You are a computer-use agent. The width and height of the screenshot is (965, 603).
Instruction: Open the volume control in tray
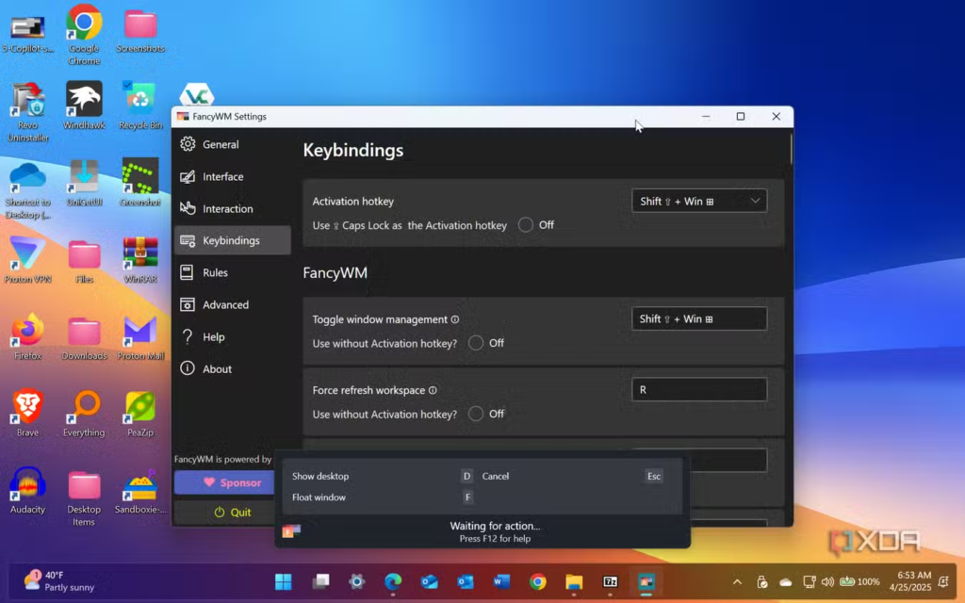click(827, 581)
